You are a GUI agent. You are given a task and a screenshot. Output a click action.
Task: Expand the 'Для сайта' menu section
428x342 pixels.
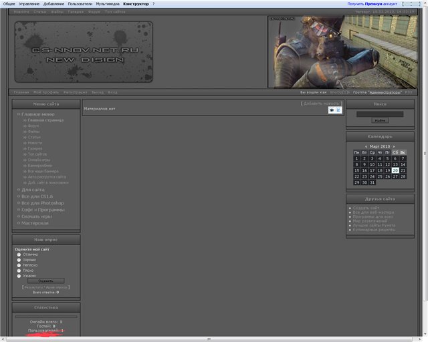pyautogui.click(x=33, y=190)
